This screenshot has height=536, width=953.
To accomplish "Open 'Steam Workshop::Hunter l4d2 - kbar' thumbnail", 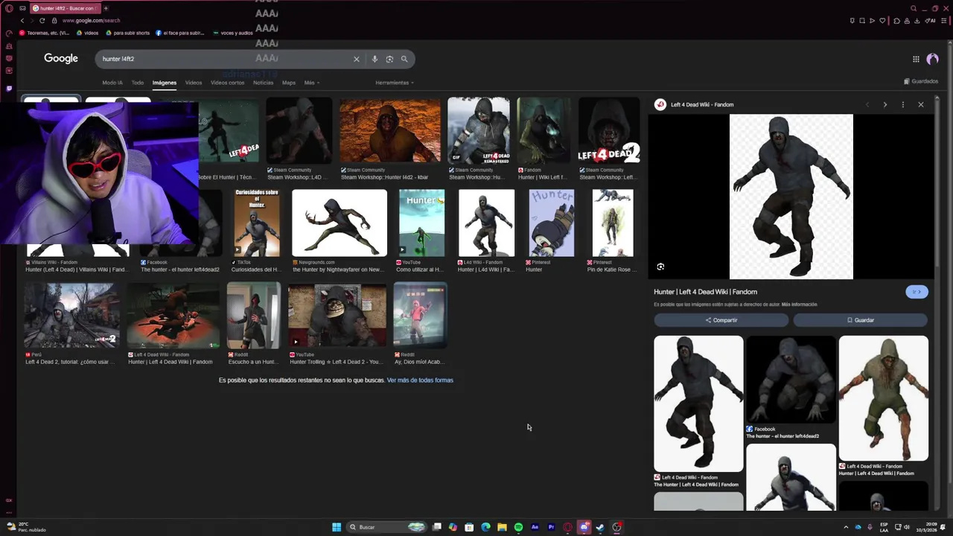I will coord(390,131).
